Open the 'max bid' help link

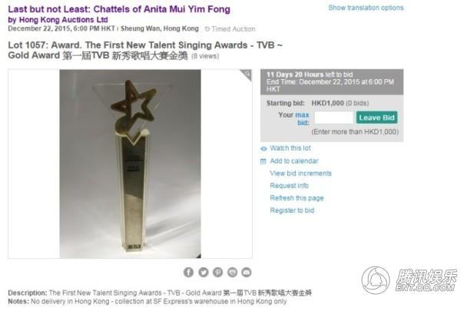pos(303,118)
